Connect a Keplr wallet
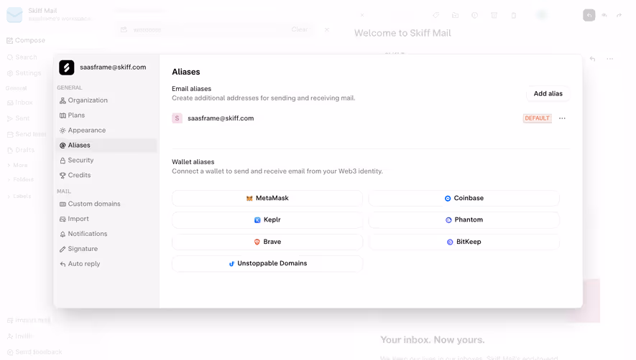The width and height of the screenshot is (636, 360). click(x=267, y=219)
